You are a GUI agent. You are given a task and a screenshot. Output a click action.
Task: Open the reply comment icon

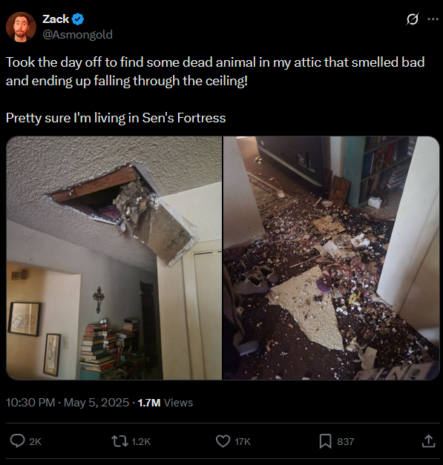tap(18, 441)
